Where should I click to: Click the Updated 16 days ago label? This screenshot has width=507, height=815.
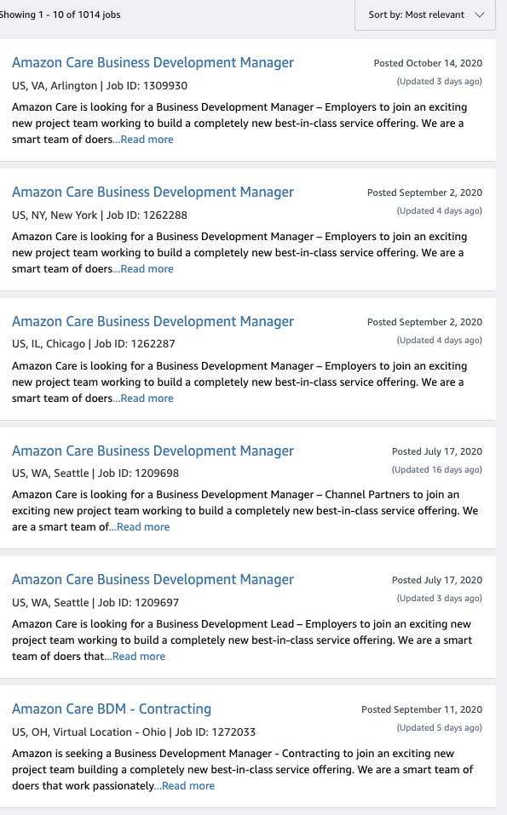pos(437,469)
